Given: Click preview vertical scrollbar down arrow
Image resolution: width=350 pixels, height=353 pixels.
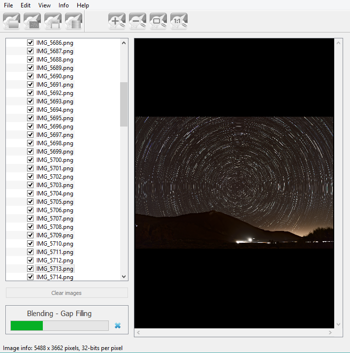Looking at the screenshot, I should coord(338,324).
